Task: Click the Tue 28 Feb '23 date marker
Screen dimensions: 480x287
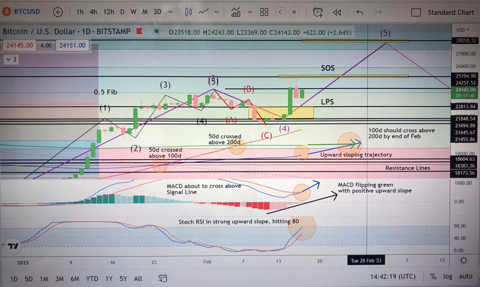Action: 367,260
